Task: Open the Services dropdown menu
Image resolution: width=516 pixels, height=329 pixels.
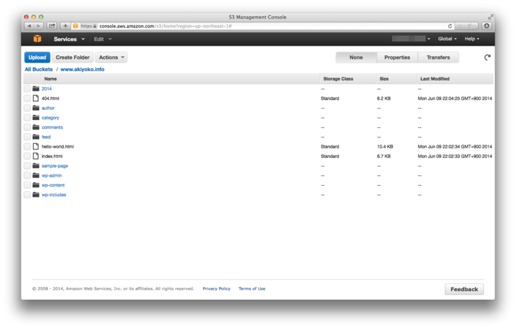Action: tap(69, 39)
